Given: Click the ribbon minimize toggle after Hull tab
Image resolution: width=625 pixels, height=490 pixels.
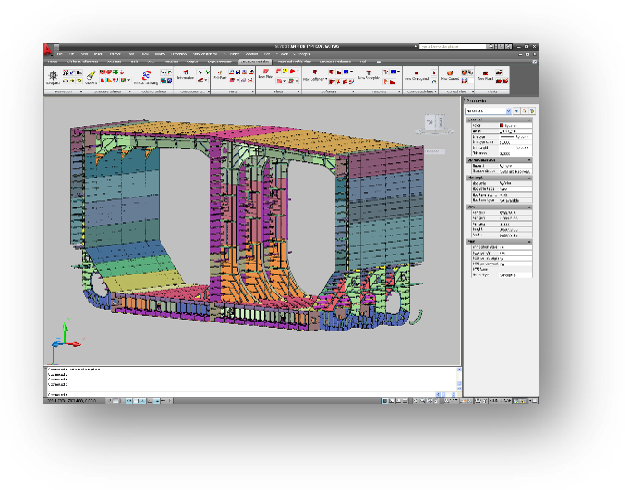Looking at the screenshot, I should pyautogui.click(x=378, y=62).
